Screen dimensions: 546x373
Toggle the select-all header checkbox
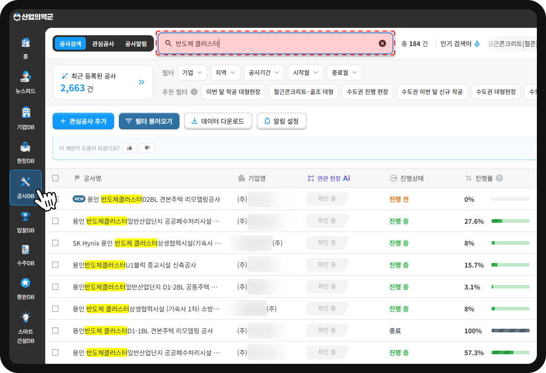pyautogui.click(x=55, y=178)
